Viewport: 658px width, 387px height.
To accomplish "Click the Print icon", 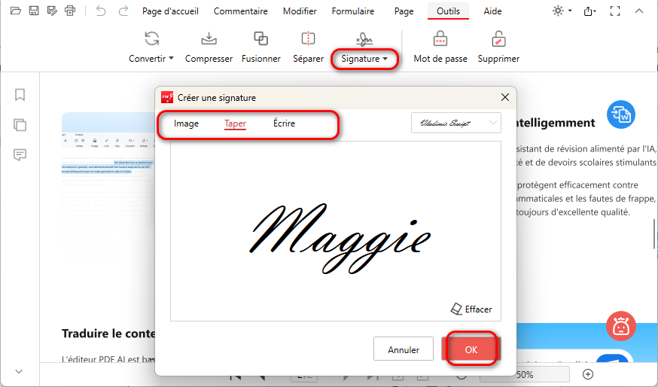I will [x=70, y=11].
